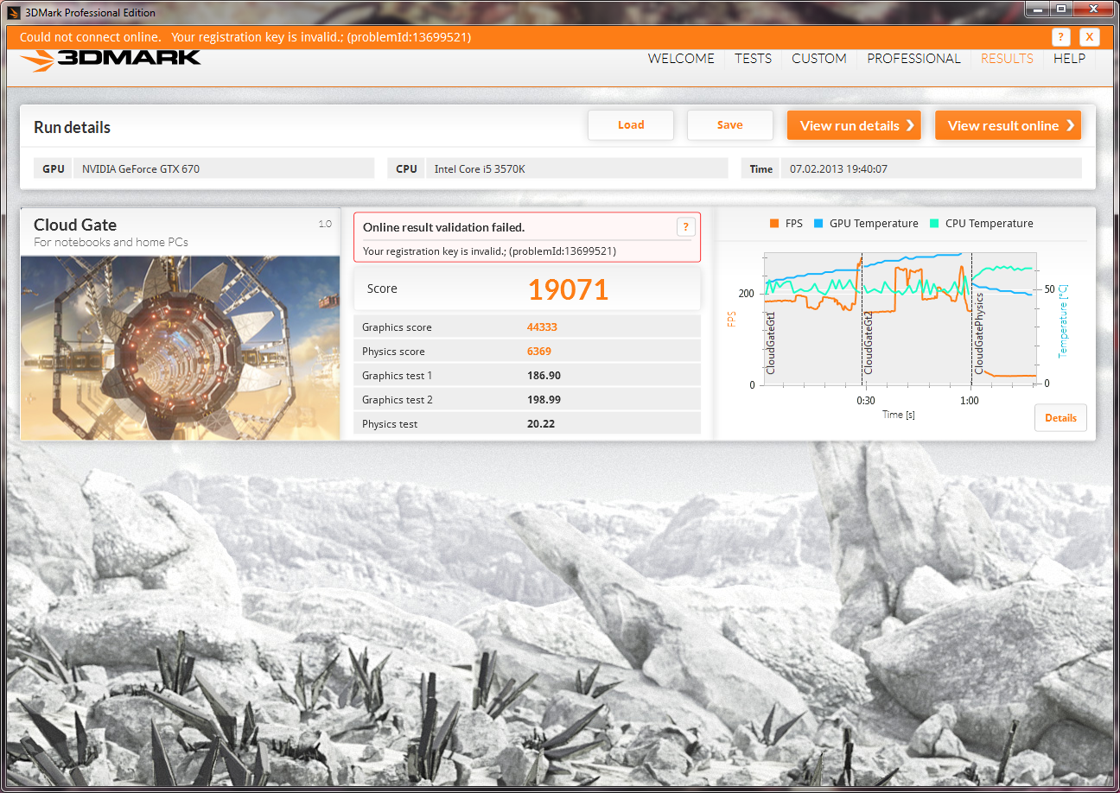Open the WELCOME tab
The image size is (1120, 793).
click(681, 59)
